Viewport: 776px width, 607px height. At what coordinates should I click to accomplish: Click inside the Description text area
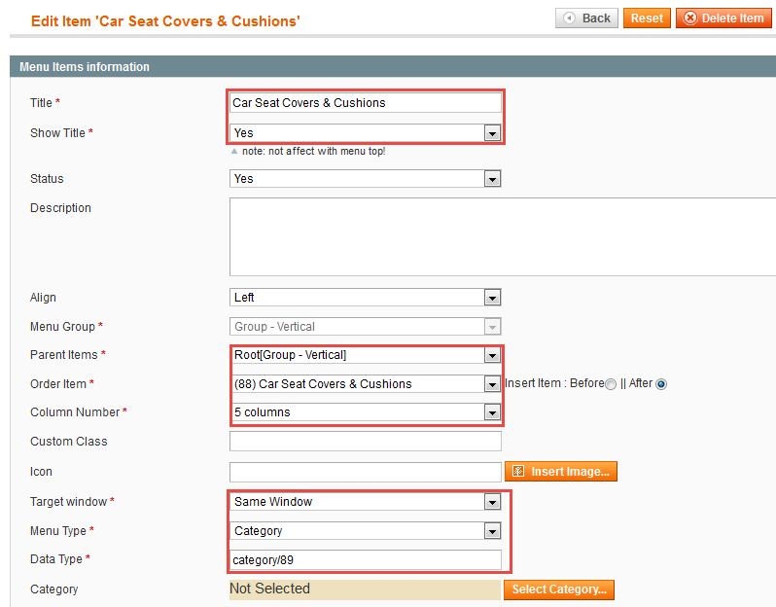click(x=503, y=236)
